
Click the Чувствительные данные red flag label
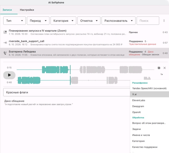143,44
